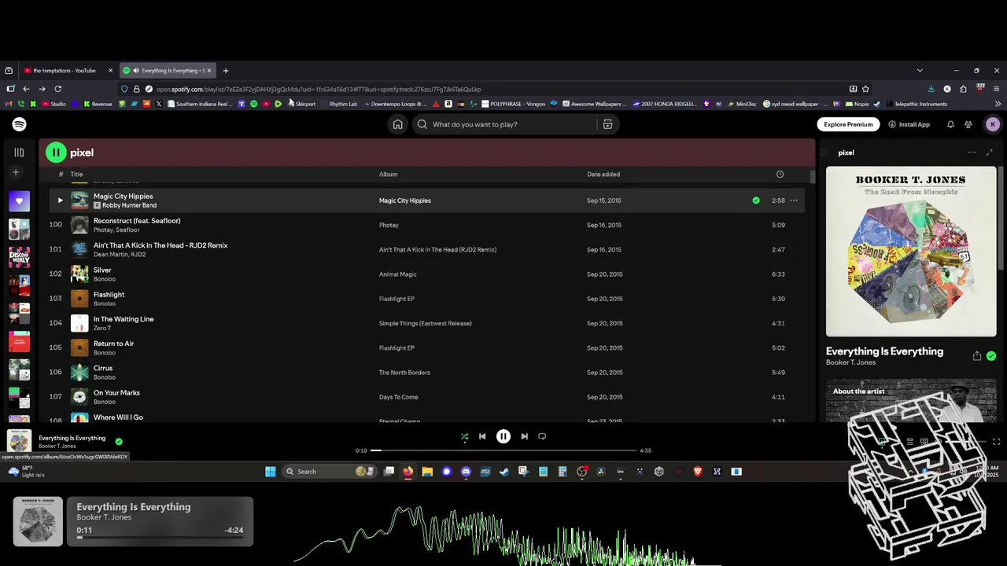The image size is (1007, 566).
Task: Go back in browser history
Action: click(x=26, y=89)
